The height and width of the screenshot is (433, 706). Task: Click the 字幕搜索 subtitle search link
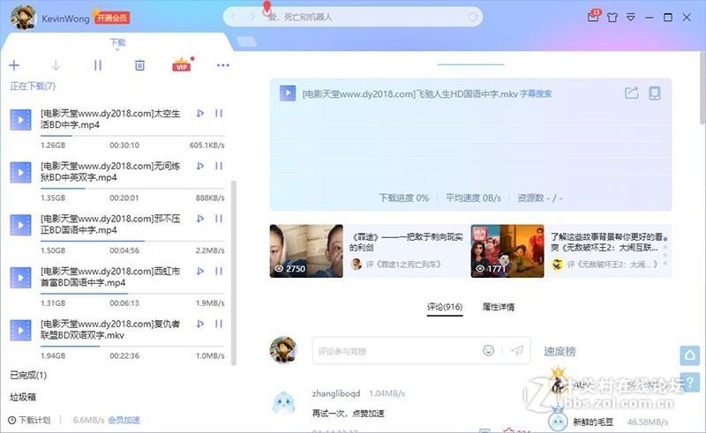(536, 93)
